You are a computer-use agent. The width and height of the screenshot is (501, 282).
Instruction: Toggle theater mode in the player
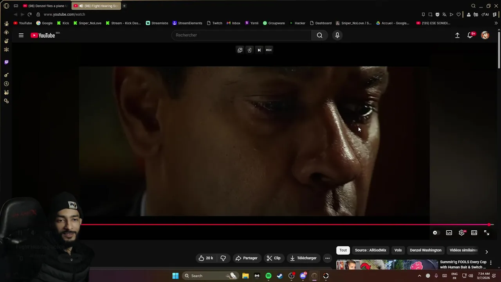(x=474, y=233)
